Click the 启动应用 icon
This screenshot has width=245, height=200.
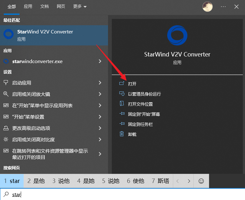(x=6, y=83)
